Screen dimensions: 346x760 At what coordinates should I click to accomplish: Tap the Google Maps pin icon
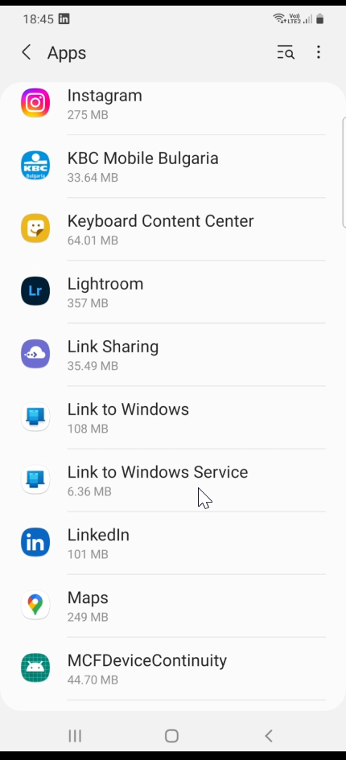point(35,605)
